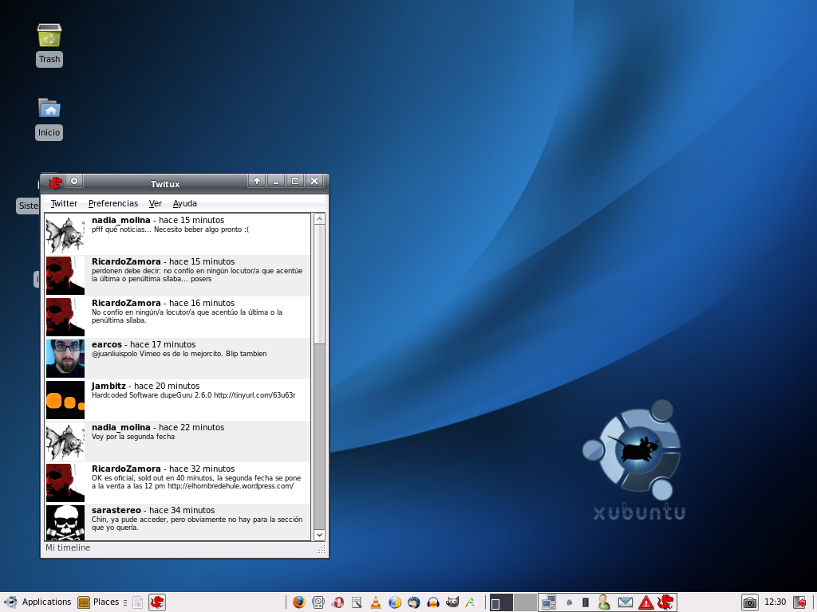This screenshot has height=612, width=817.
Task: Launch VLC media player from the panel
Action: pos(375,602)
